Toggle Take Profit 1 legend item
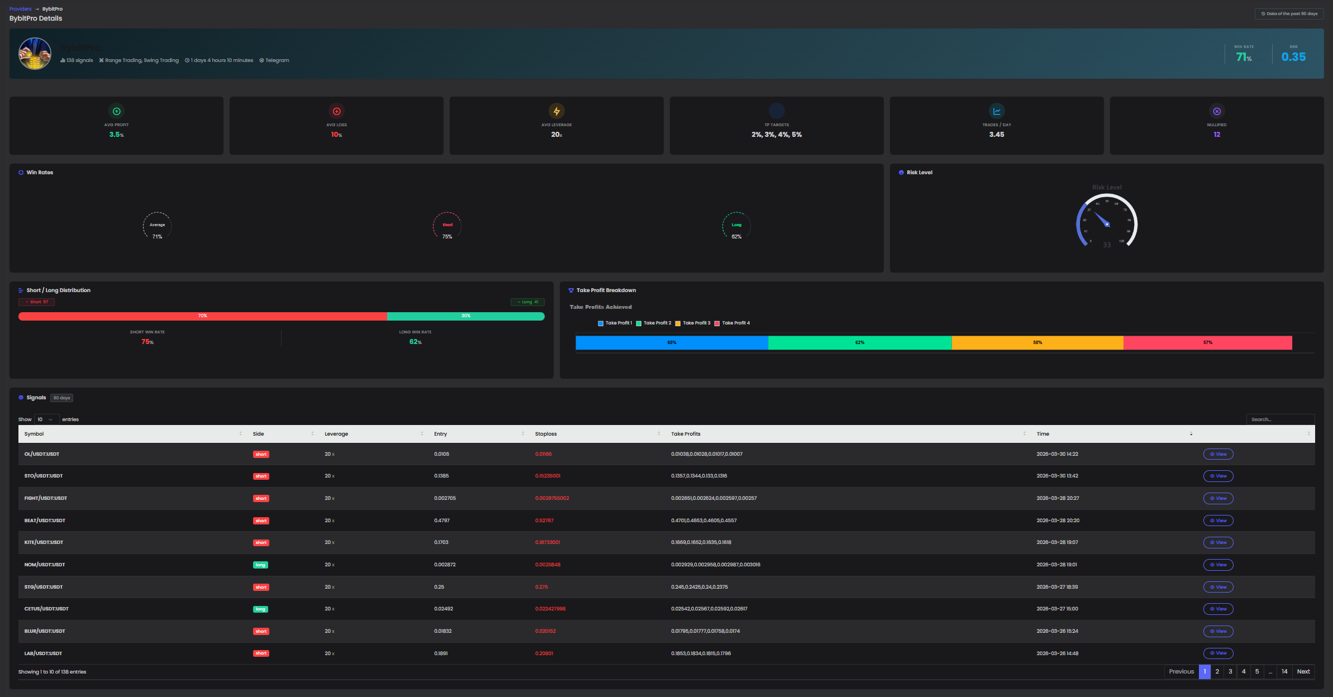Screen dimensions: 1333x697 coord(615,323)
